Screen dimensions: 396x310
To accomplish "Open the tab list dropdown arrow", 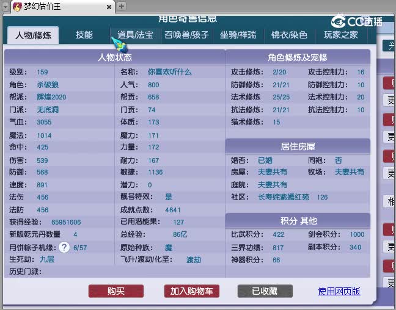I will (5, 7).
